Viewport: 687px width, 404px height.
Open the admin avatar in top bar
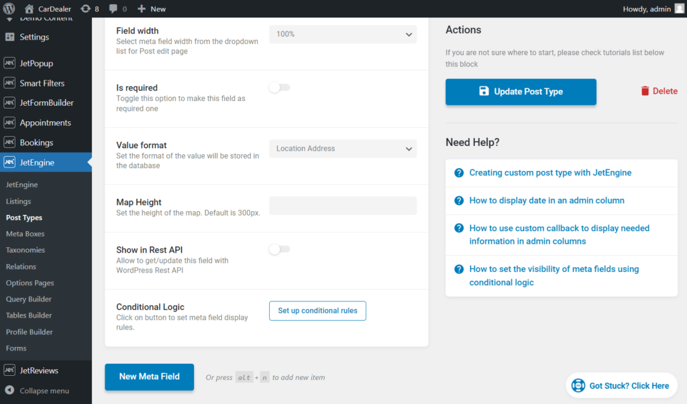coord(679,9)
